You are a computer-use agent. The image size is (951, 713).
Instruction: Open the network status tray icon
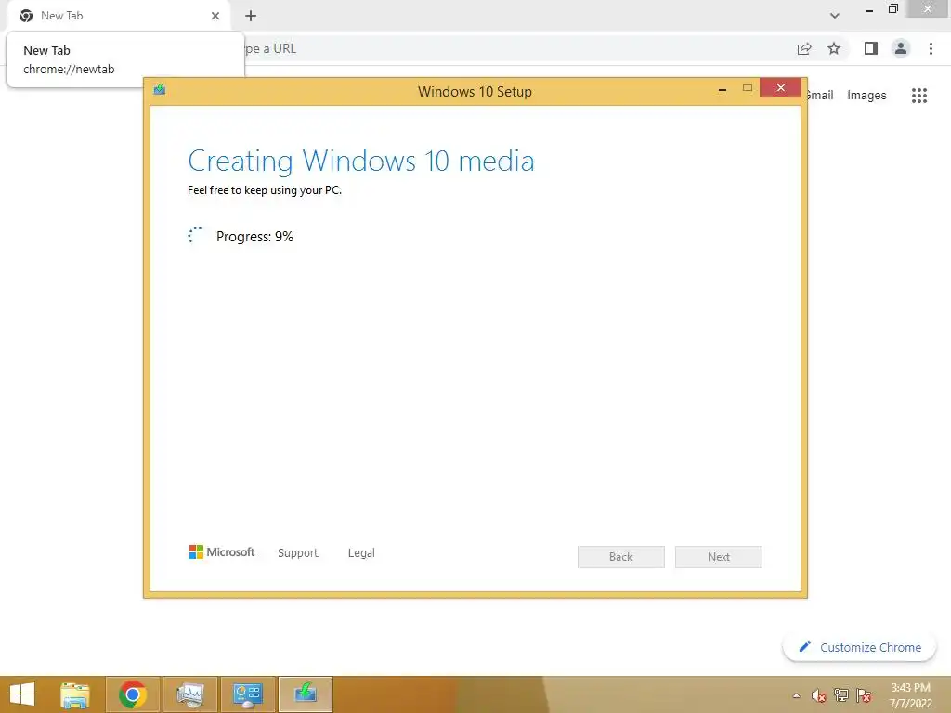841,695
